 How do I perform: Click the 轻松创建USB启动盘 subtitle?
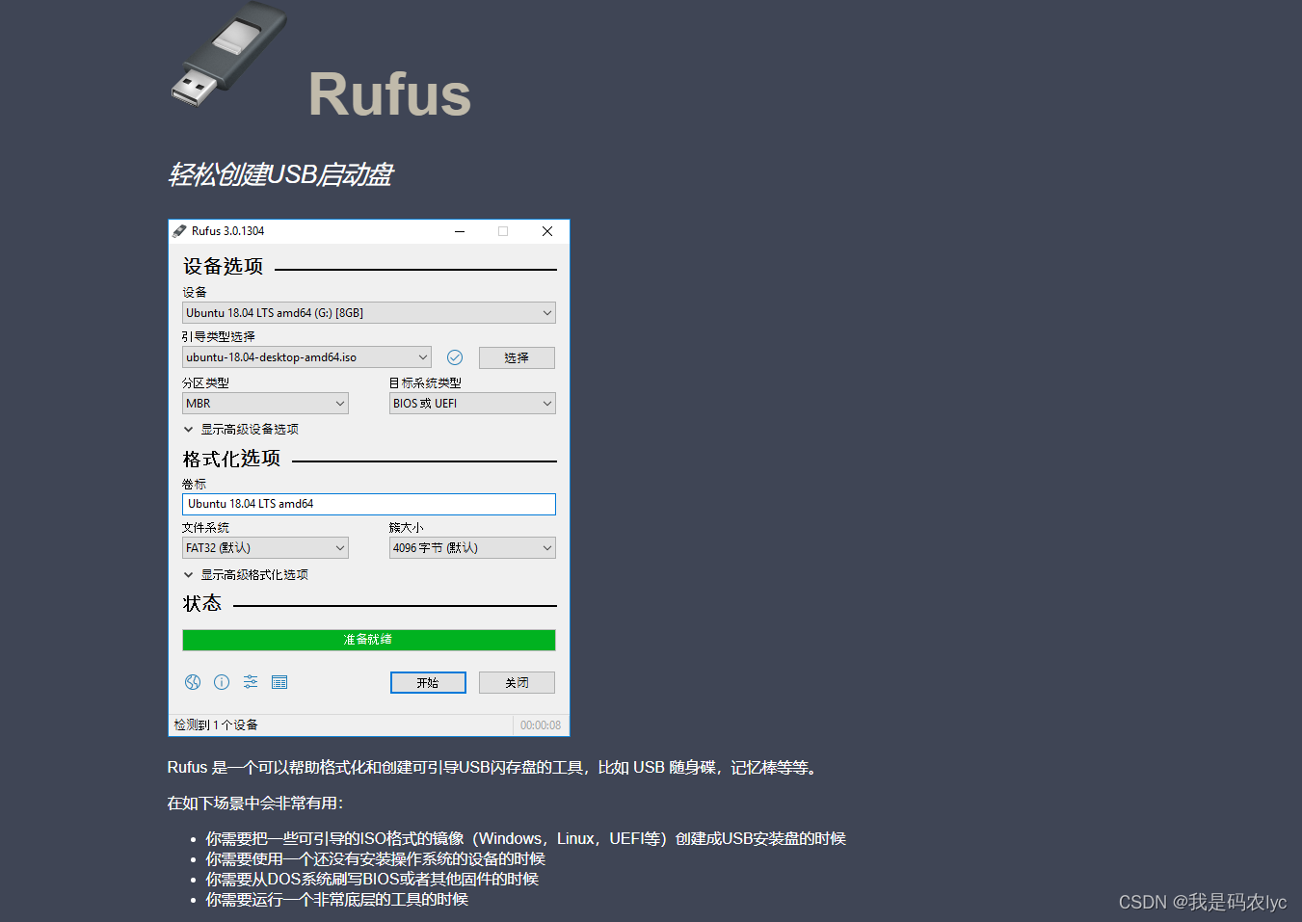[280, 174]
